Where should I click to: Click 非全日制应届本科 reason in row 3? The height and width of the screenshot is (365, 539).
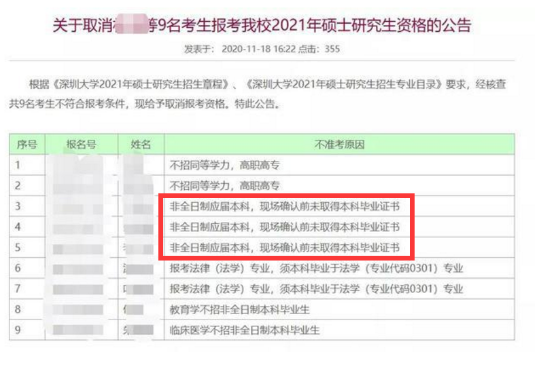[x=285, y=206]
